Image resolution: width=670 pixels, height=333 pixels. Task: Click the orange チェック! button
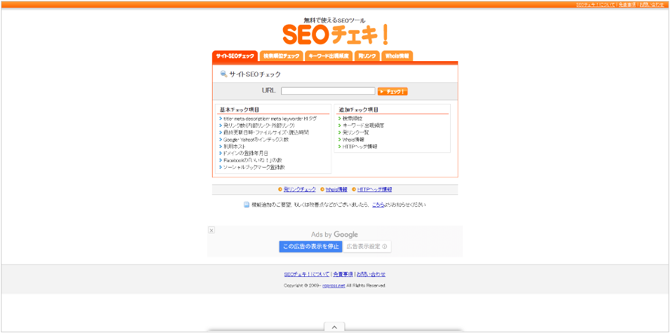(x=392, y=92)
